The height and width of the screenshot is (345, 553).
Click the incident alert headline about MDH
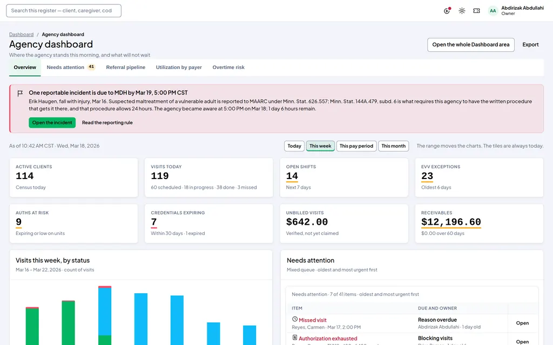point(108,93)
